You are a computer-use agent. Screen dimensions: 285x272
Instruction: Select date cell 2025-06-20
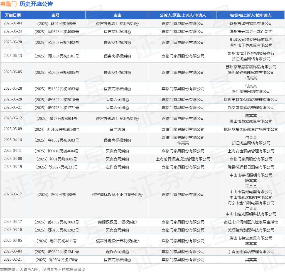(13, 42)
